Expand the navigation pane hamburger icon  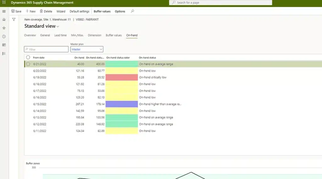click(x=4, y=11)
